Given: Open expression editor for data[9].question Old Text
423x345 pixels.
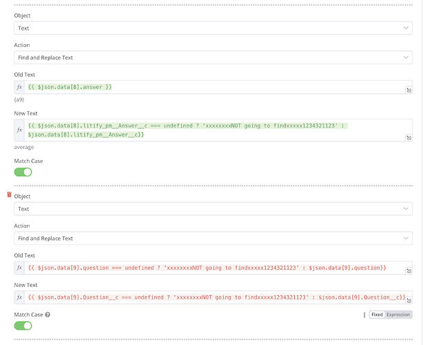Looking at the screenshot, I should [x=409, y=270].
